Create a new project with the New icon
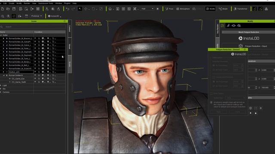Image resolution: width=275 pixels, height=154 pixels. point(3,9)
